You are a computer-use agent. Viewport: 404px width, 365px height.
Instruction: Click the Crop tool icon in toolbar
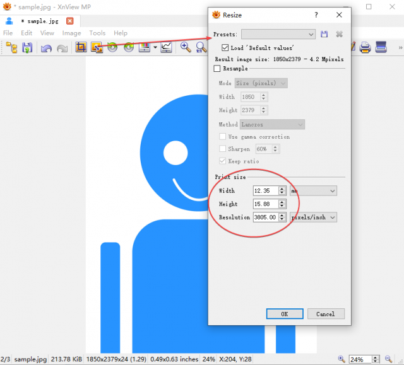pos(81,47)
